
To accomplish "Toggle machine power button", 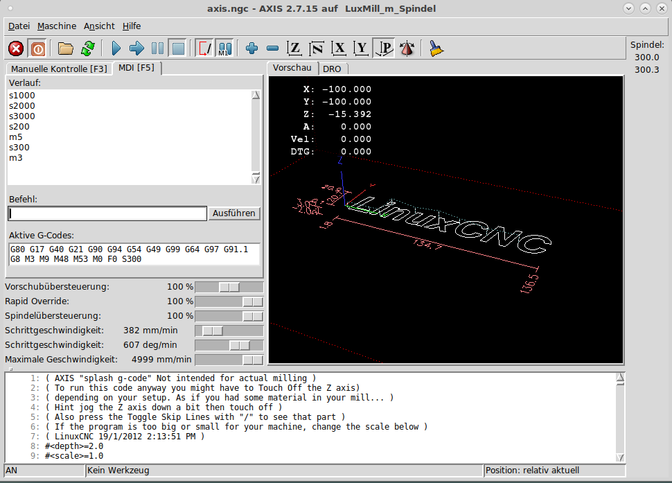I will pyautogui.click(x=37, y=49).
